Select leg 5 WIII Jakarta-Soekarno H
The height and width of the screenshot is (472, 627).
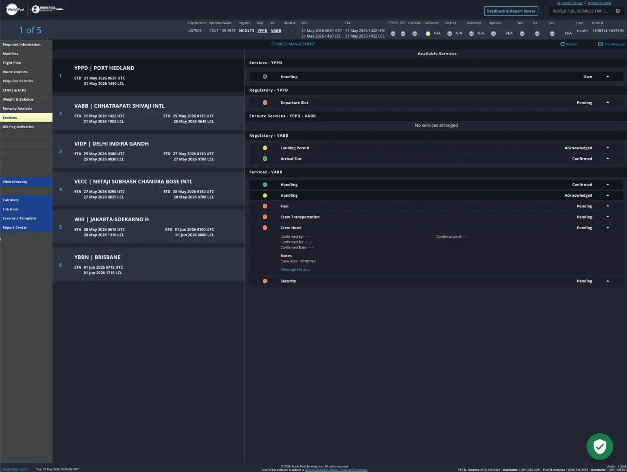pos(149,227)
